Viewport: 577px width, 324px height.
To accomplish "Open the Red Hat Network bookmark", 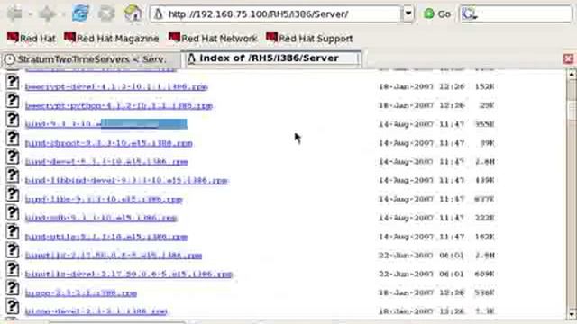I will click(213, 38).
